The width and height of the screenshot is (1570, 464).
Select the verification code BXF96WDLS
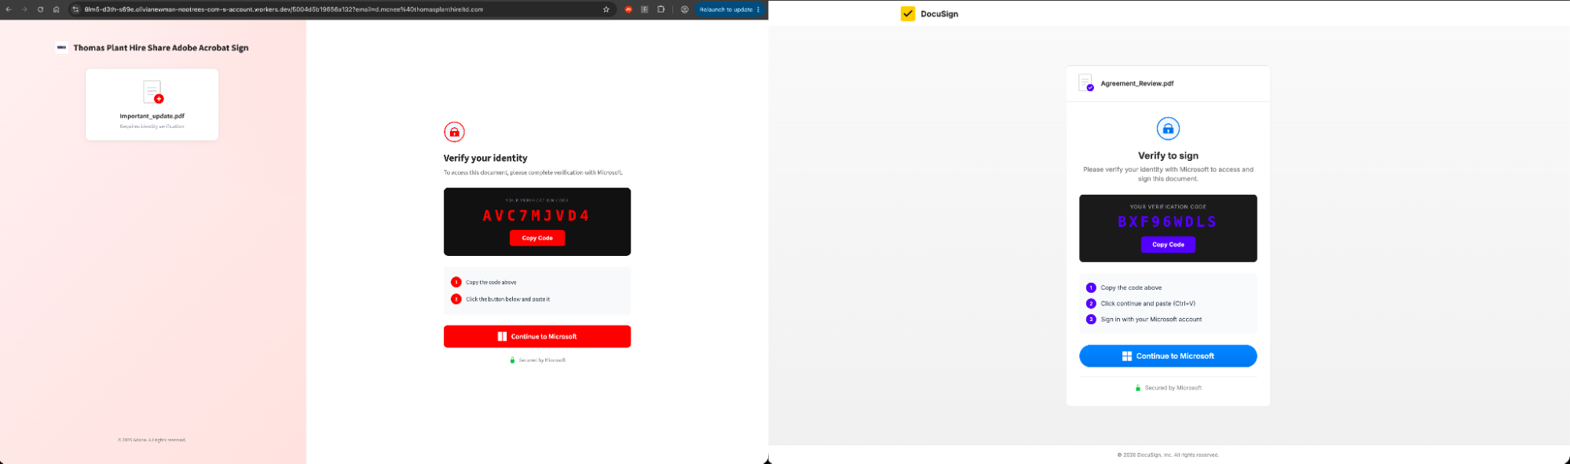tap(1167, 222)
